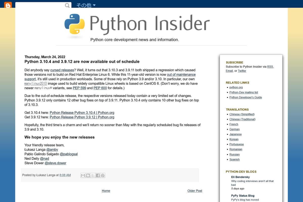Click the PYTHON-DEV BLOGS heading

(241, 172)
